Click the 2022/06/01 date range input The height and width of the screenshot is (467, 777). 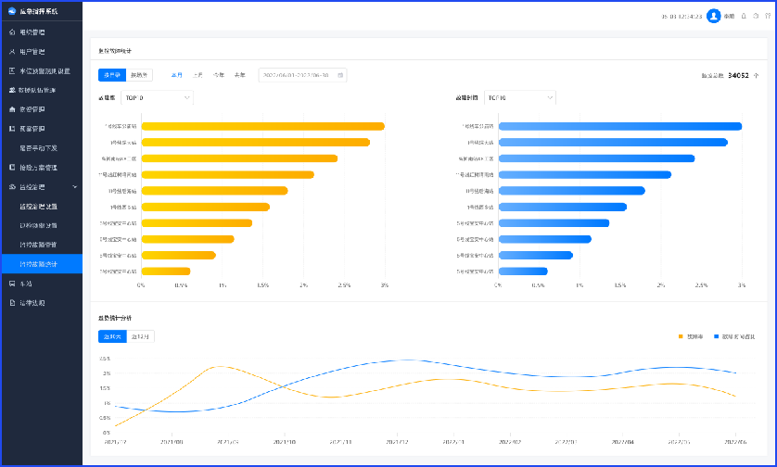(299, 75)
